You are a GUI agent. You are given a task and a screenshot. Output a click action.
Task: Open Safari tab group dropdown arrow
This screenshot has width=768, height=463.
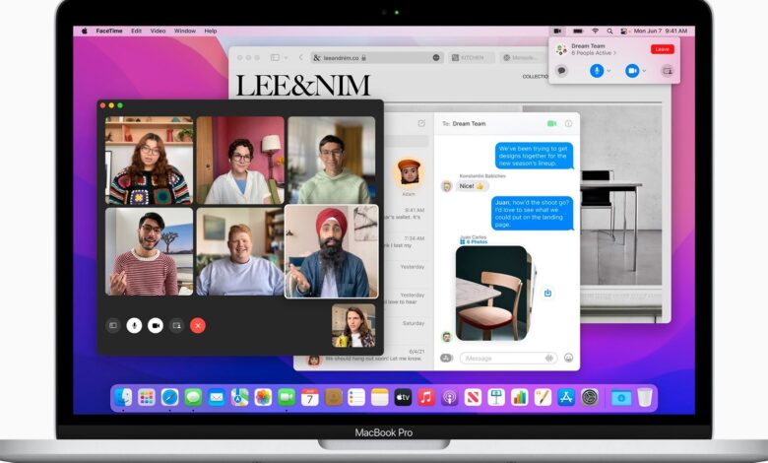(x=286, y=58)
